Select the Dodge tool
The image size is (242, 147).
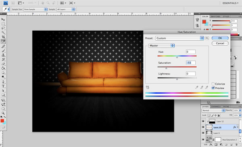3,77
